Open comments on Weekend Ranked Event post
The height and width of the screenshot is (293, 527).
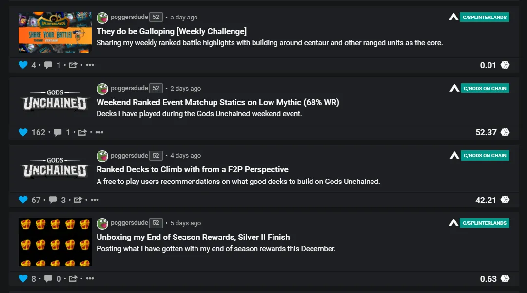[58, 132]
